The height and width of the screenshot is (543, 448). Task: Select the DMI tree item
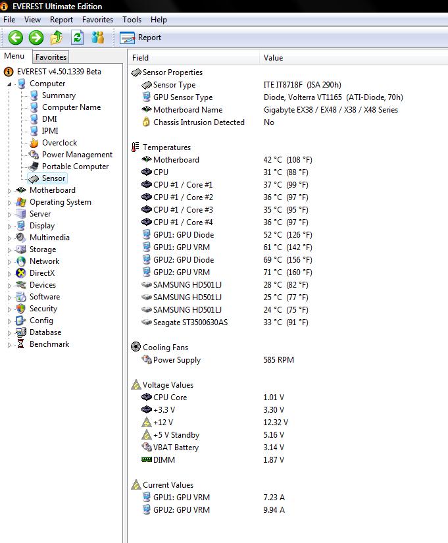coord(49,118)
